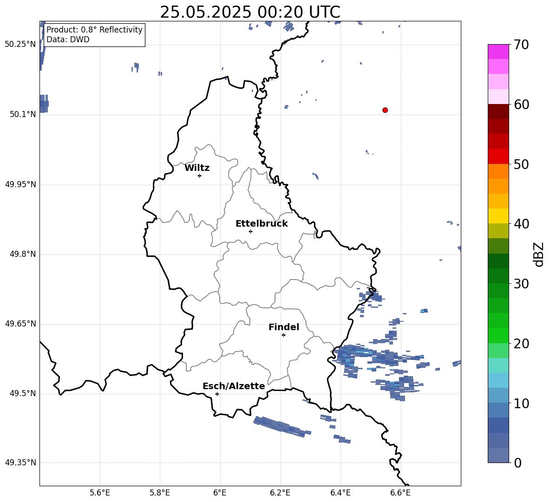
Task: Click the Data: DWD text
Action: [x=68, y=39]
